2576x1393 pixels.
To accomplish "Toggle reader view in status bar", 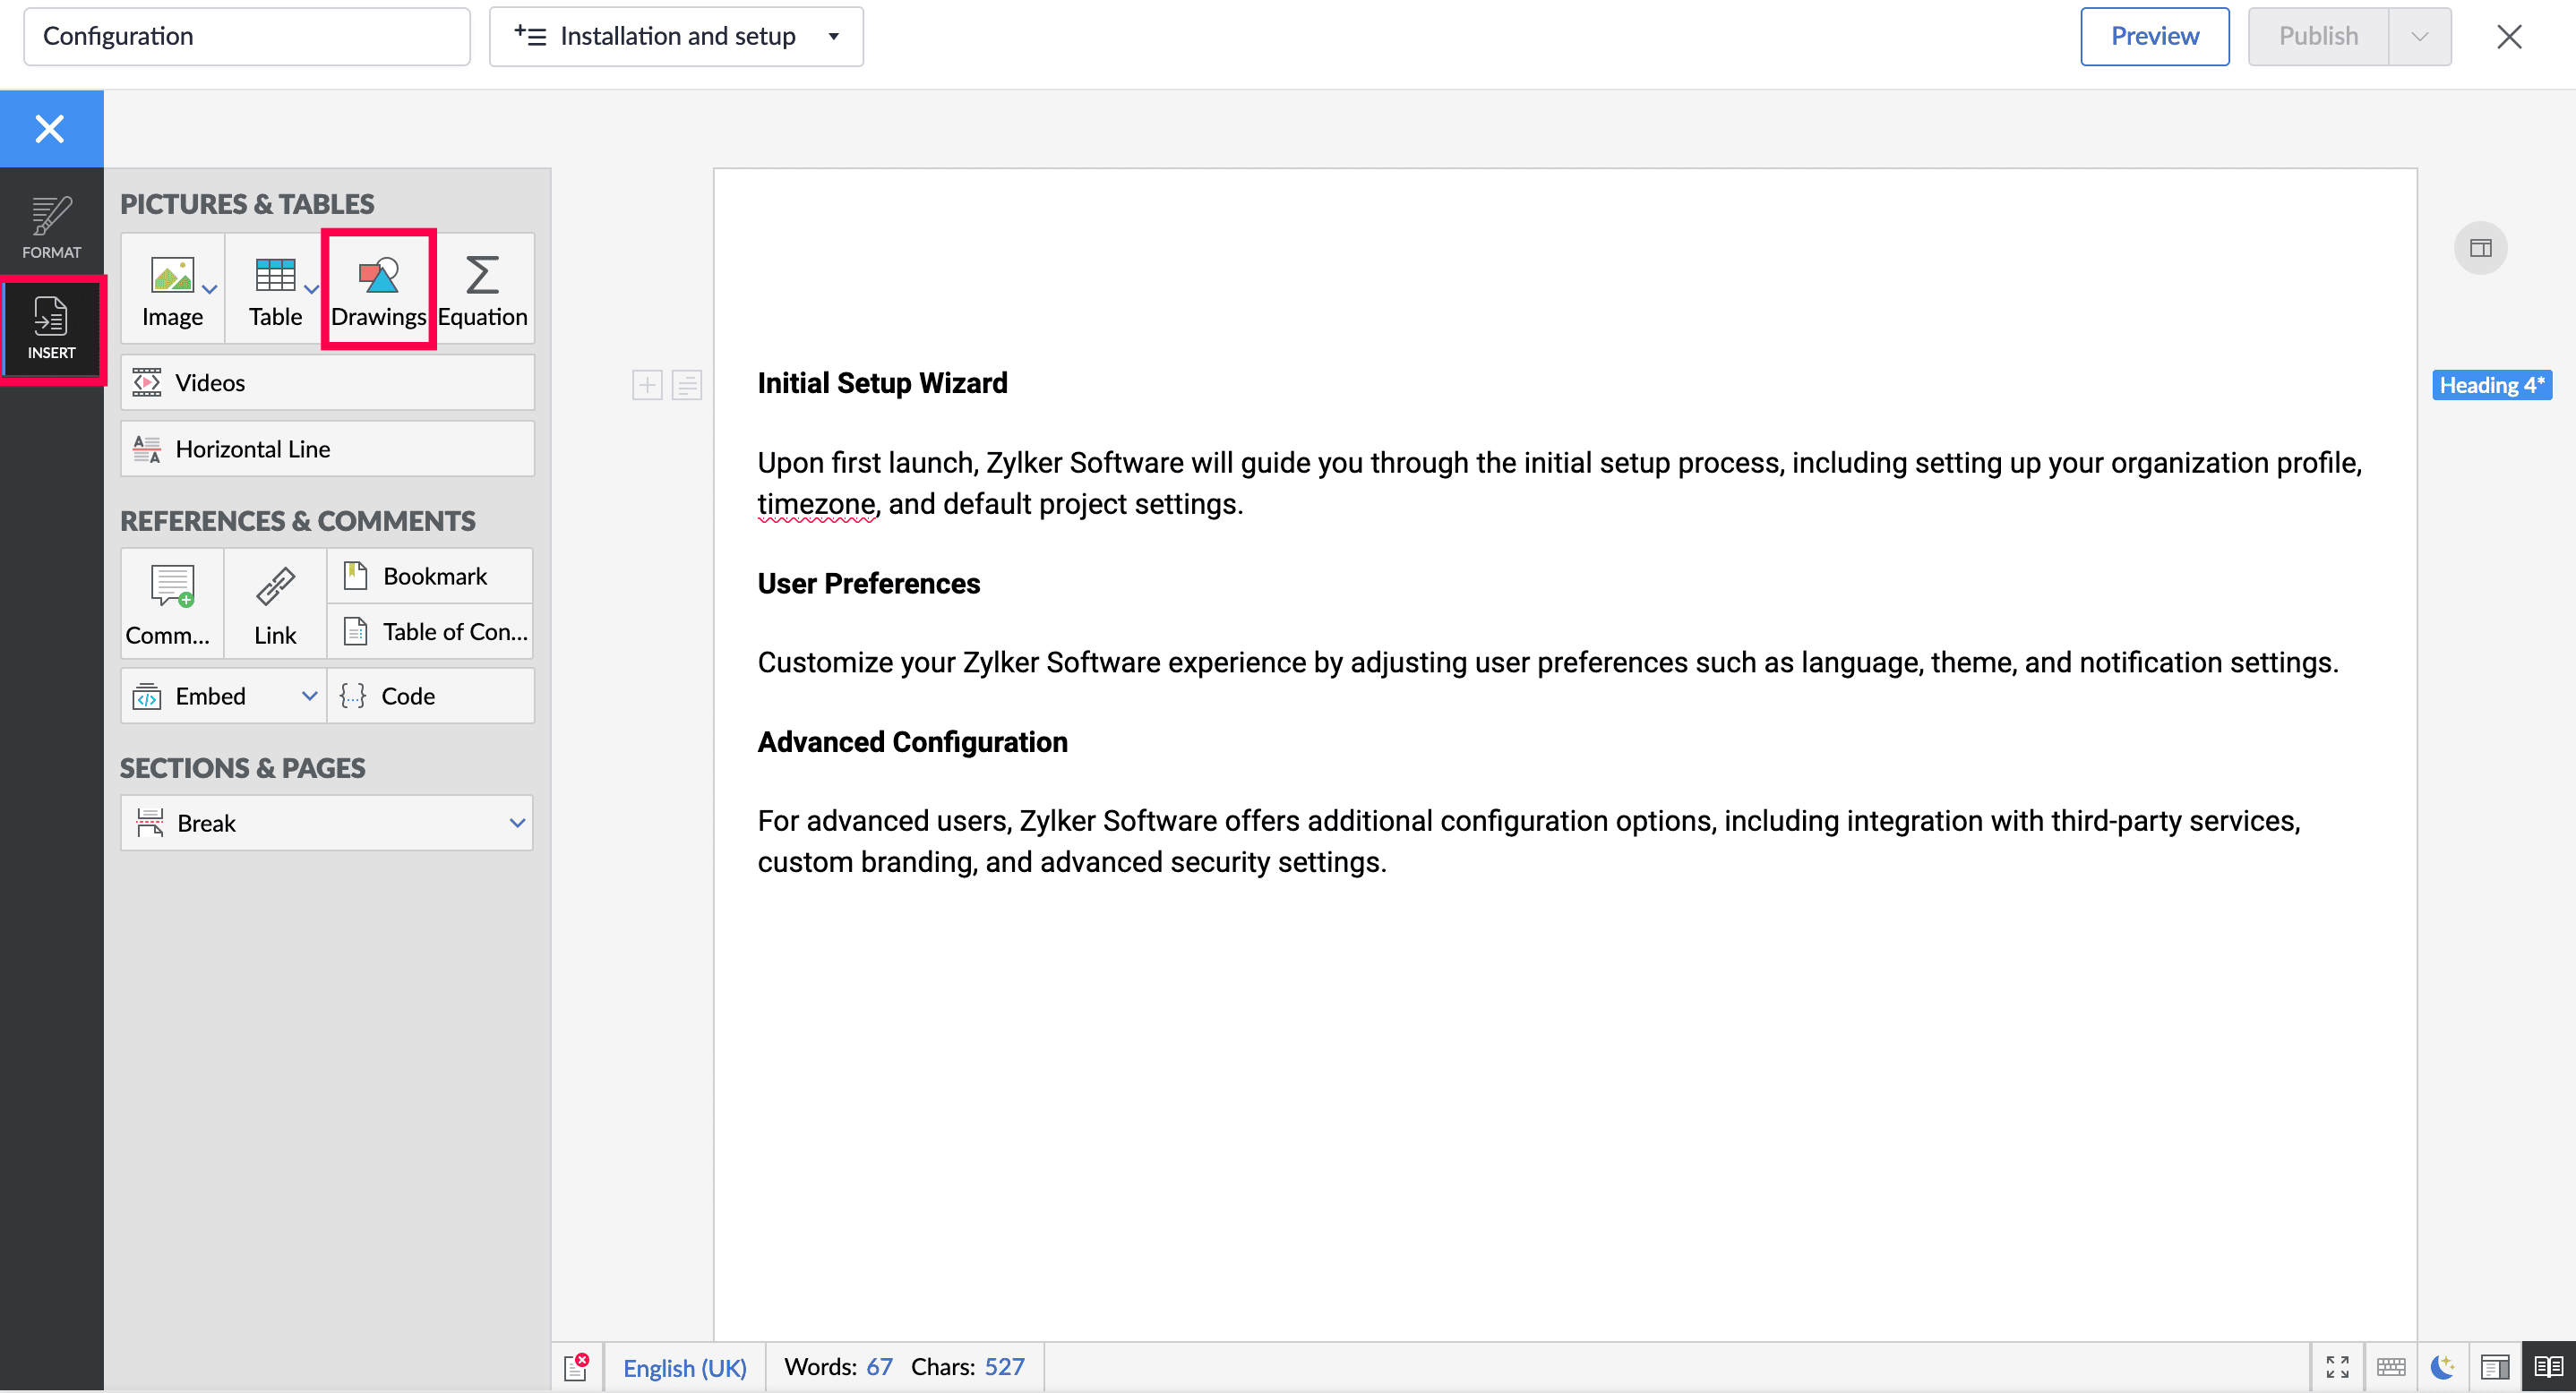I will [x=2548, y=1366].
